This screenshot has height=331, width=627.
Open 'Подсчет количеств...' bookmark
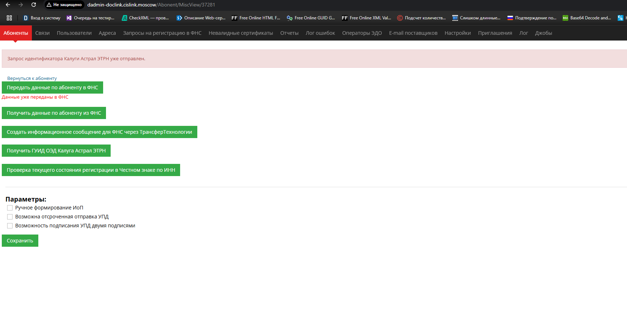(421, 18)
